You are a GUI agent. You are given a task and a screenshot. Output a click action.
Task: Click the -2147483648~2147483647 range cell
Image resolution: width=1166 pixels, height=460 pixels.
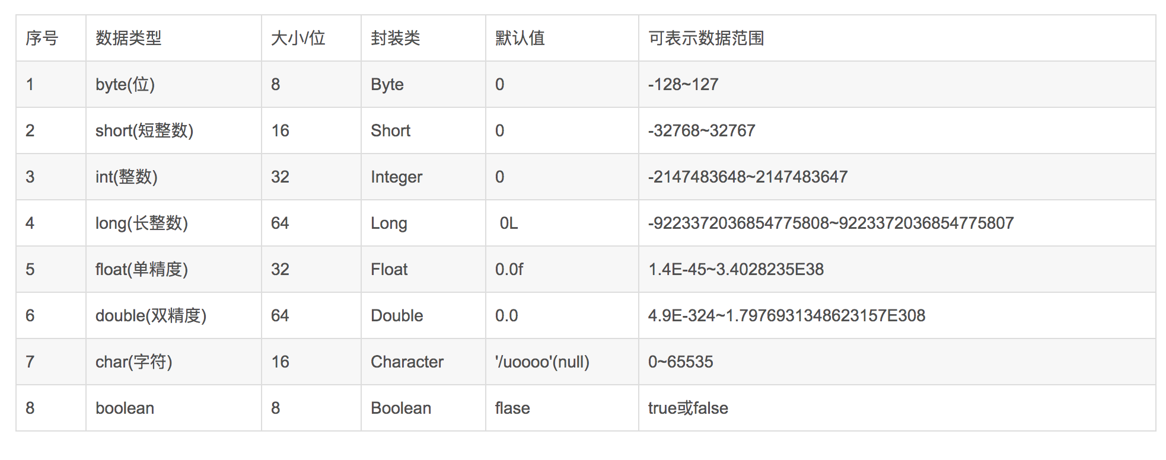click(748, 177)
